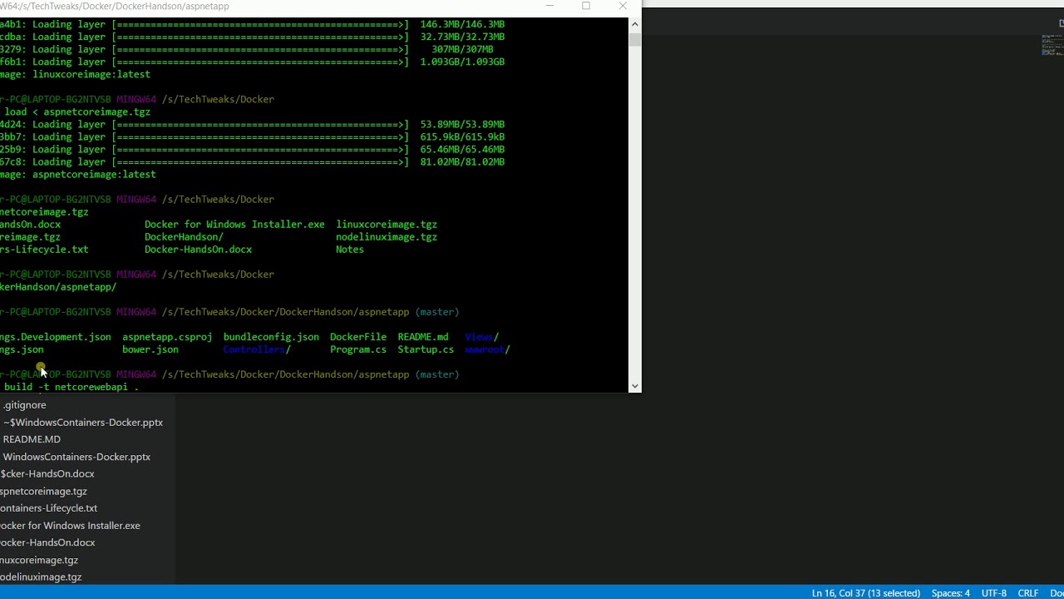Change indentation via Spaces: 4
Screen dimensions: 1064x599
coord(951,593)
